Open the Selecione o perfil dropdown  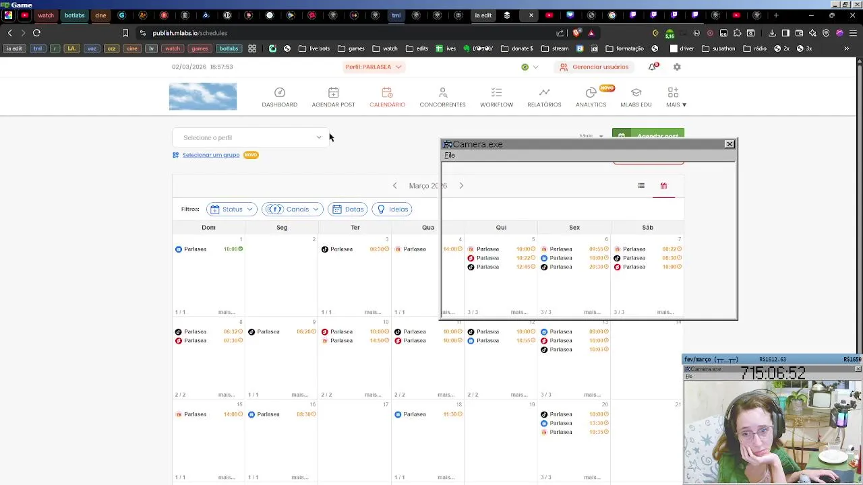coord(251,137)
